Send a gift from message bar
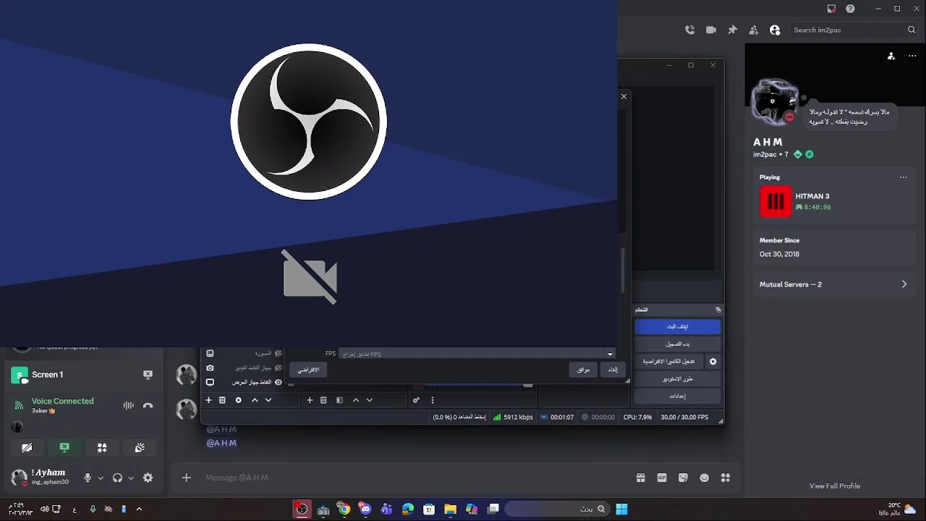This screenshot has height=521, width=926. point(640,478)
